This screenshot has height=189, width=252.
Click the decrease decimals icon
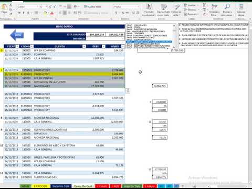pos(138,13)
